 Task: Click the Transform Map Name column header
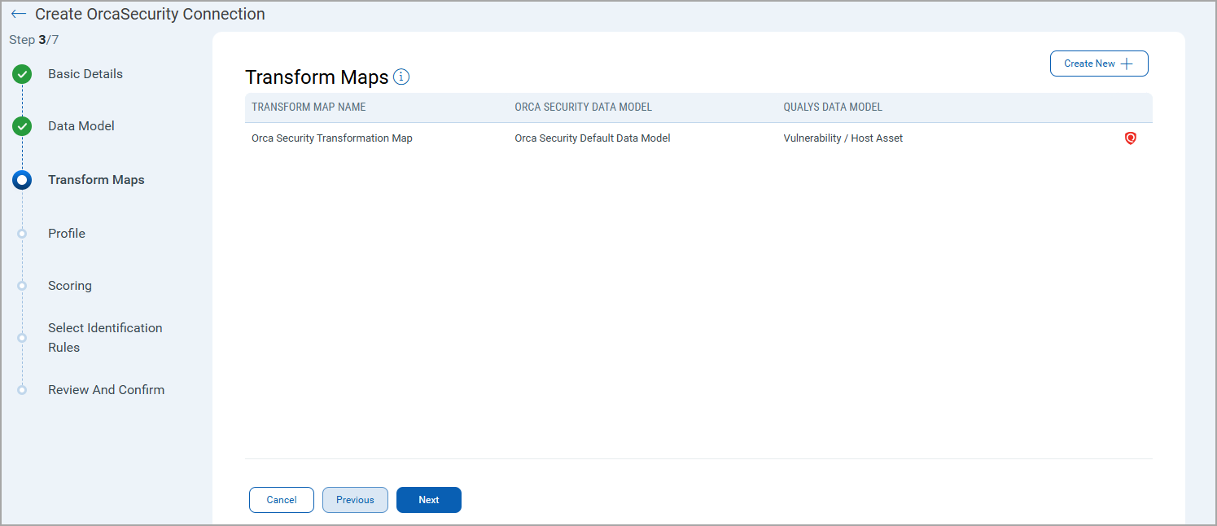click(309, 107)
